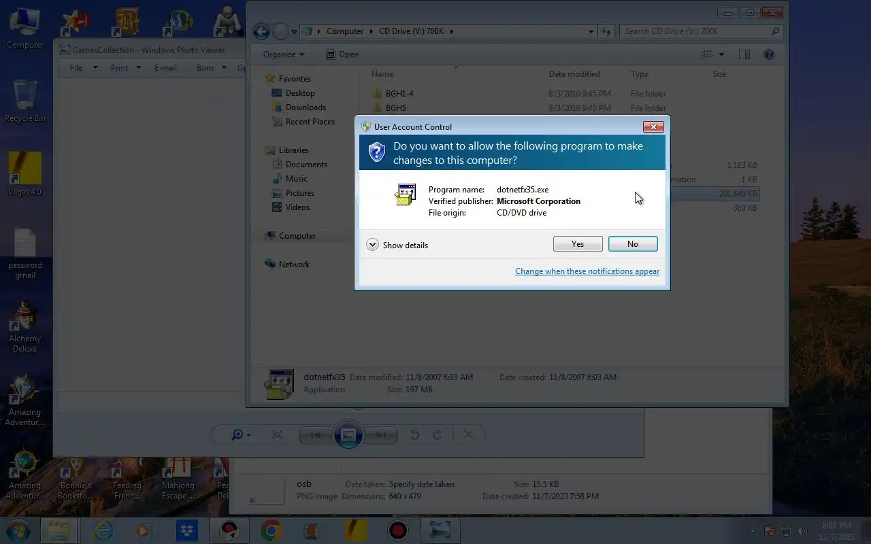Click the Search CD Drive field

(x=701, y=31)
